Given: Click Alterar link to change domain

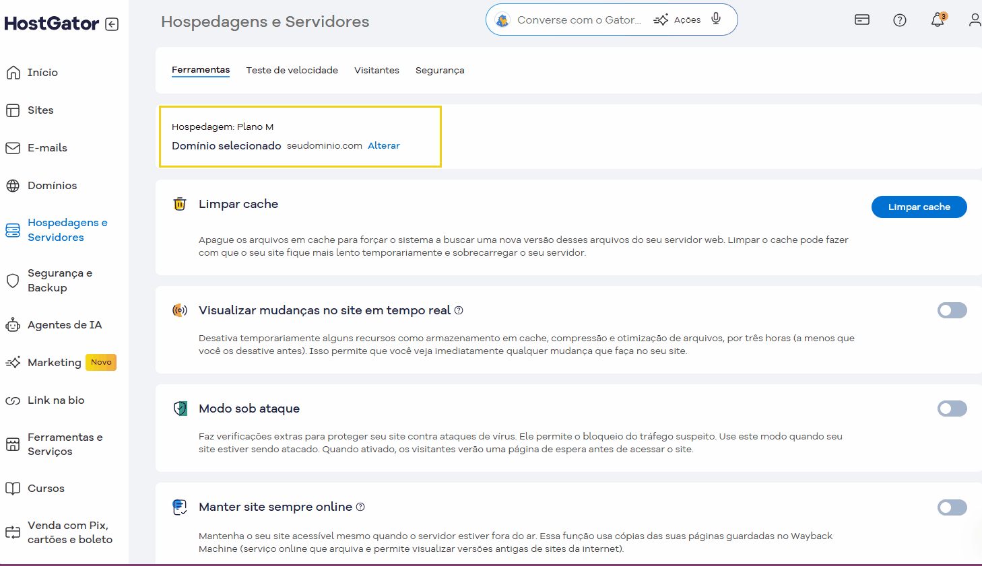Looking at the screenshot, I should pos(383,145).
